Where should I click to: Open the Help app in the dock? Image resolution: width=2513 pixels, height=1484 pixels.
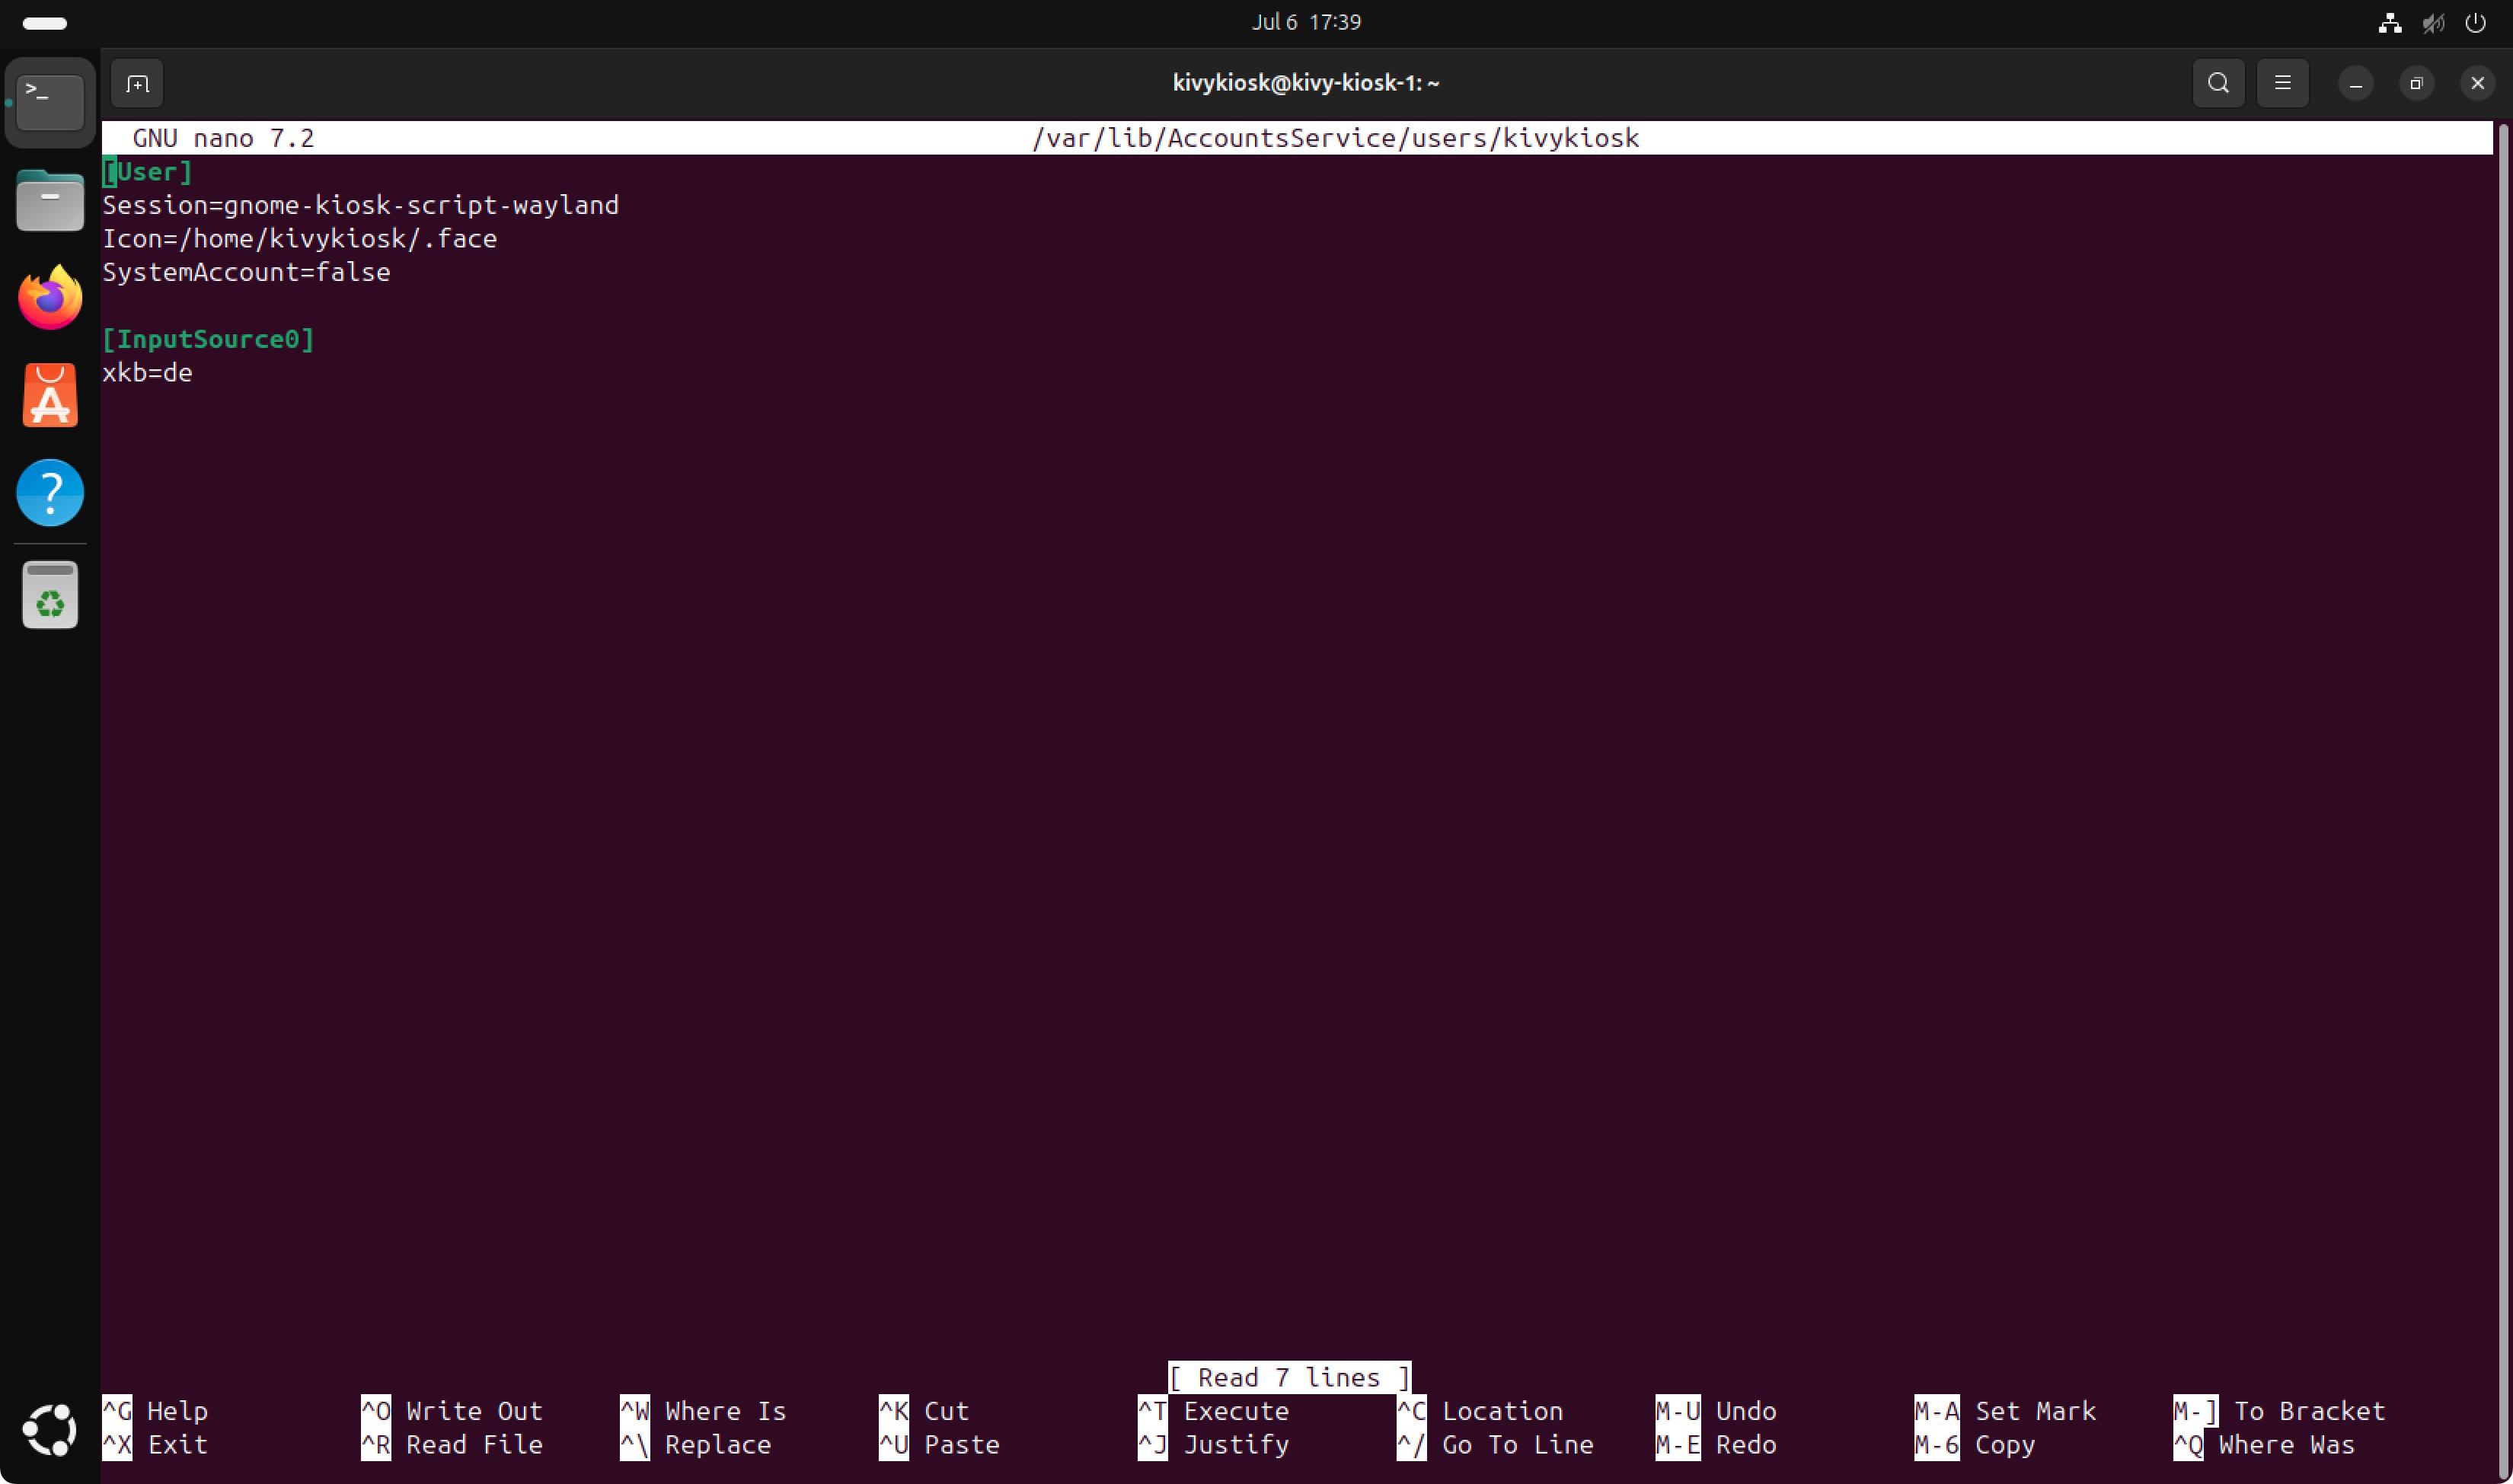click(x=50, y=492)
